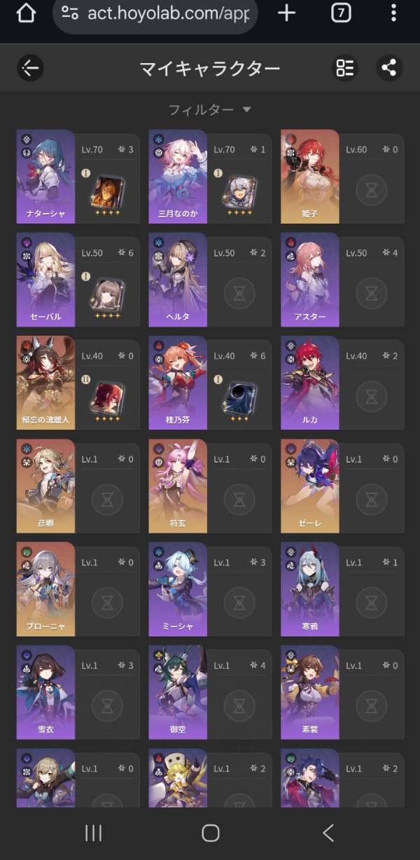Open the 三月なのか character card

210,176
